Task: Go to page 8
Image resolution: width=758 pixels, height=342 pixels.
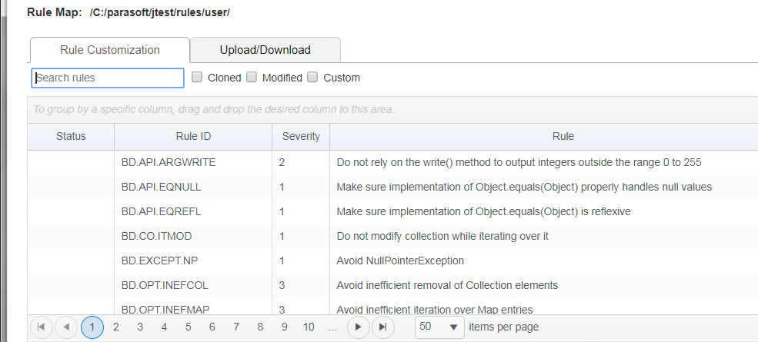Action: click(x=260, y=327)
